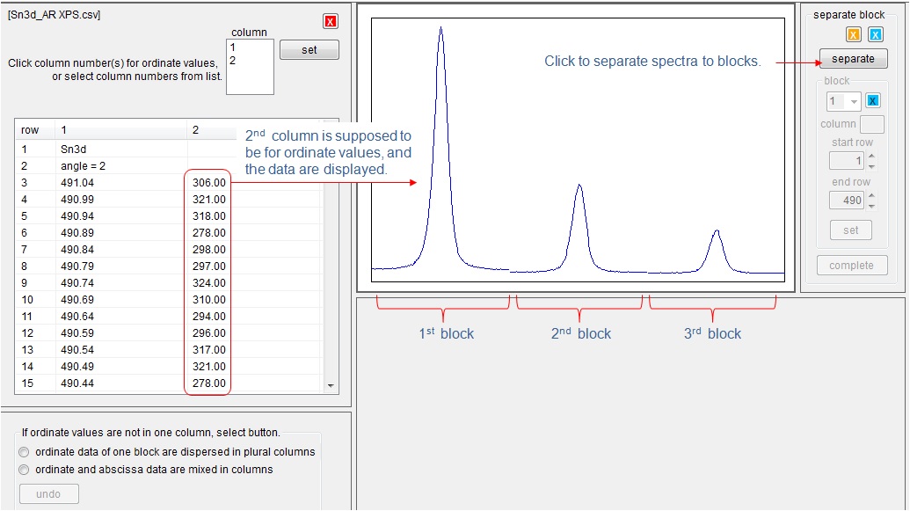
Task: Select column 2 in the column list
Action: pyautogui.click(x=233, y=61)
